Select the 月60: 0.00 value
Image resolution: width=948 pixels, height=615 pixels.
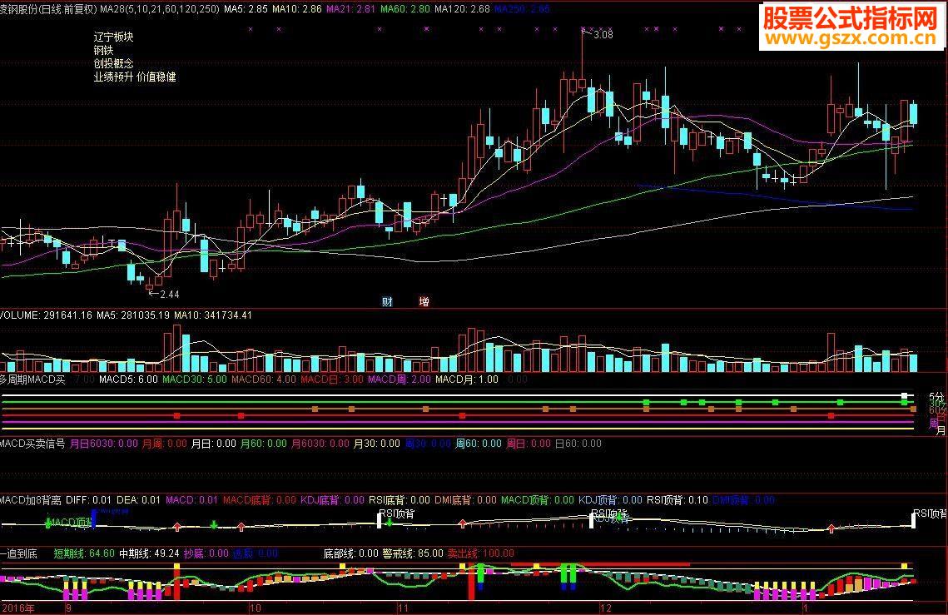(264, 444)
